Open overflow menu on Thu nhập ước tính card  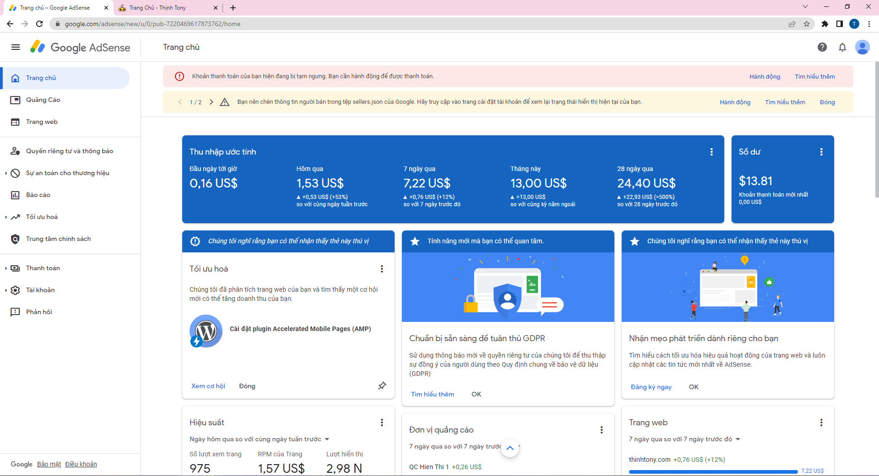711,151
